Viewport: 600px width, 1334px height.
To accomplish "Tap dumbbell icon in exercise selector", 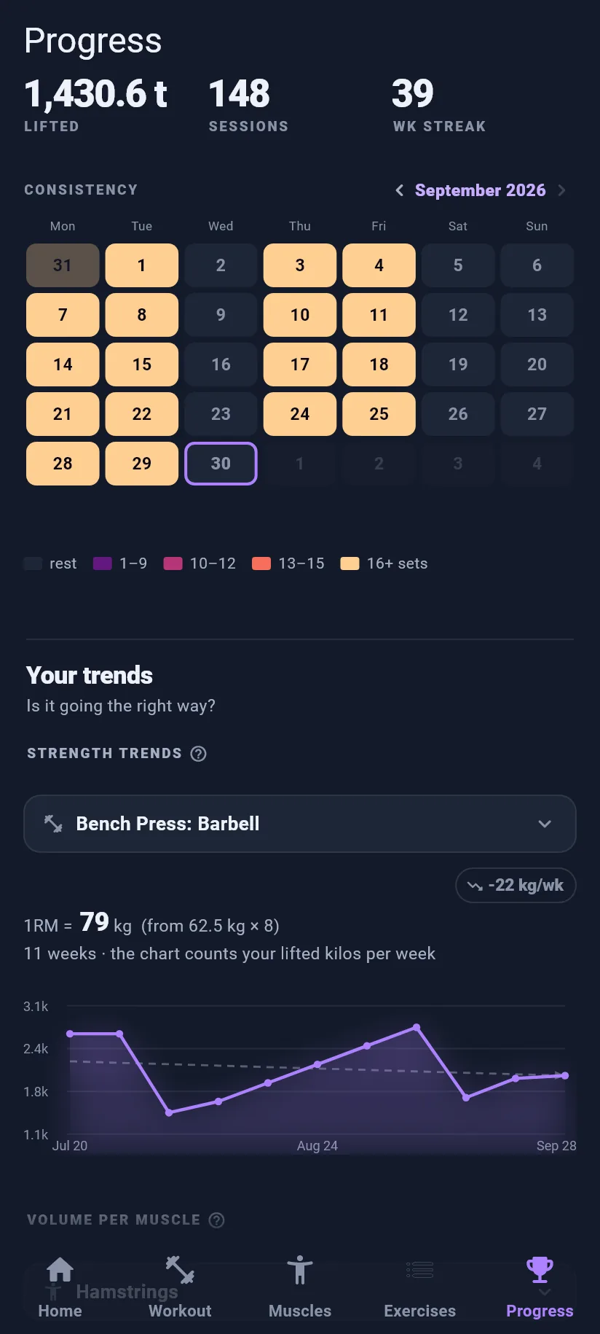I will [53, 824].
